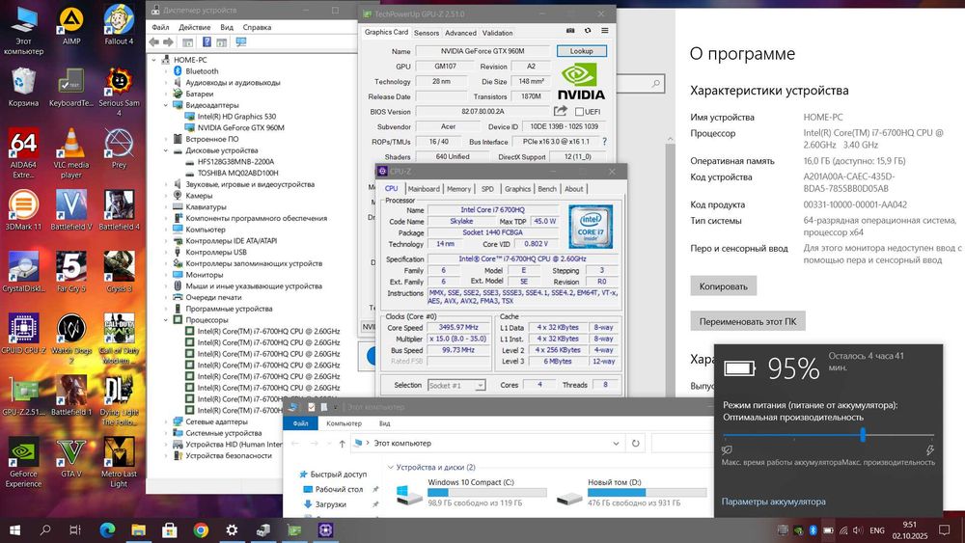Screen dimensions: 965x543
Task: Click the scan hardware monitor icon in Device Manager
Action: click(241, 41)
